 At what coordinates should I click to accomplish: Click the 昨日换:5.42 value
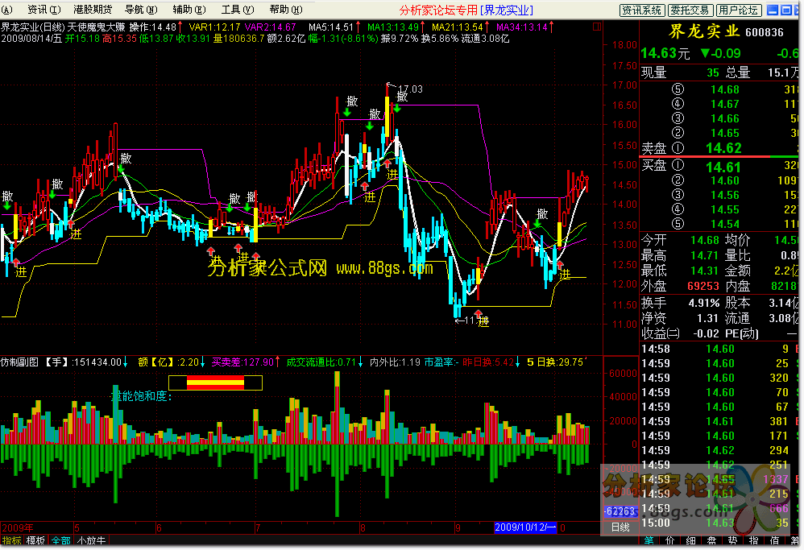coord(488,362)
